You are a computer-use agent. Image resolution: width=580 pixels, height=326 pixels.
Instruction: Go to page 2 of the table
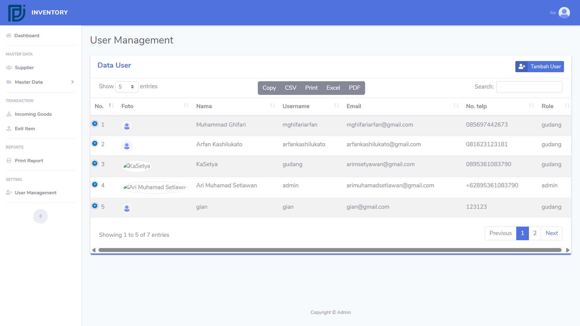[535, 233]
